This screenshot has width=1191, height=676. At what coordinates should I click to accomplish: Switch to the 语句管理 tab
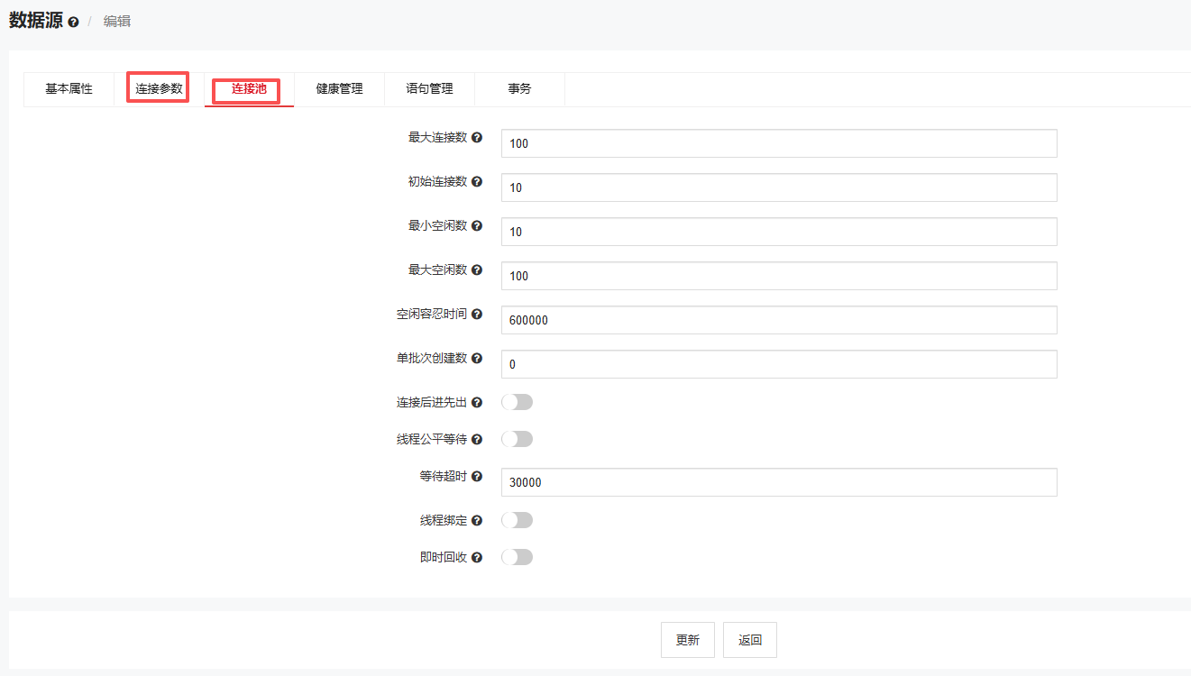point(430,89)
